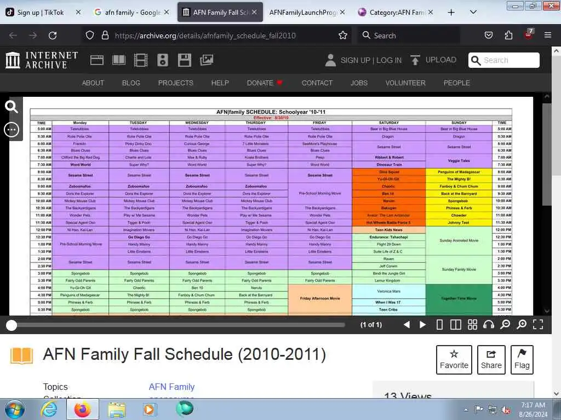
Task: Open the Video film strip icon
Action: pos(141,60)
